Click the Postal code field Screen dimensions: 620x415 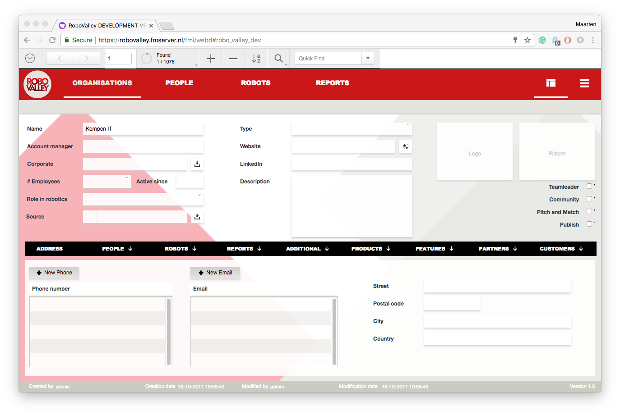(452, 304)
